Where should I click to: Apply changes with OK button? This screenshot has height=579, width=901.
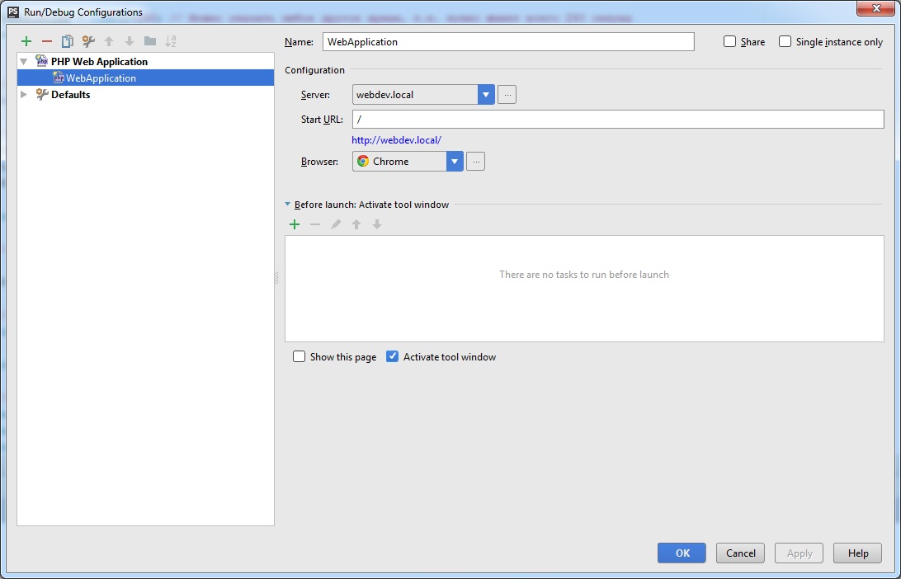(682, 553)
